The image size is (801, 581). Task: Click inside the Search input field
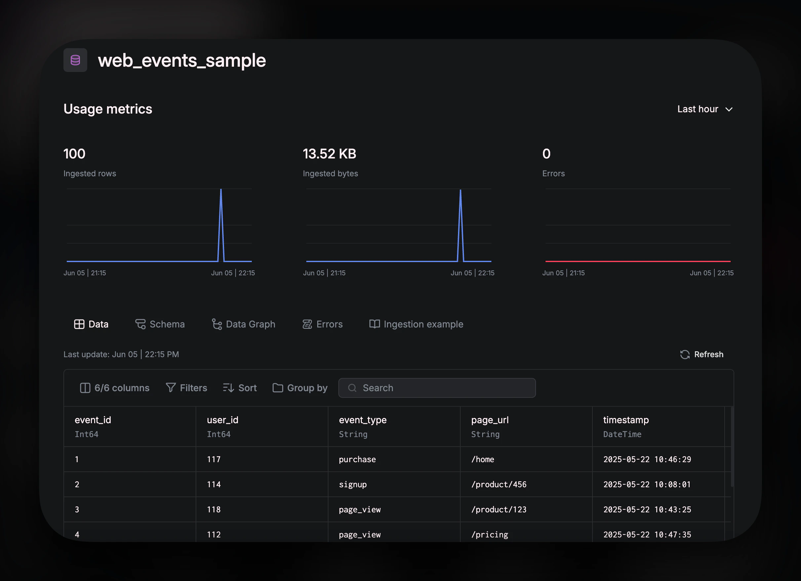coord(437,388)
